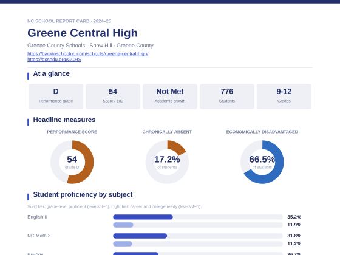Viewport: 340px width, 255px height.
Task: Select the Academic growth Not Met card
Action: (x=170, y=97)
